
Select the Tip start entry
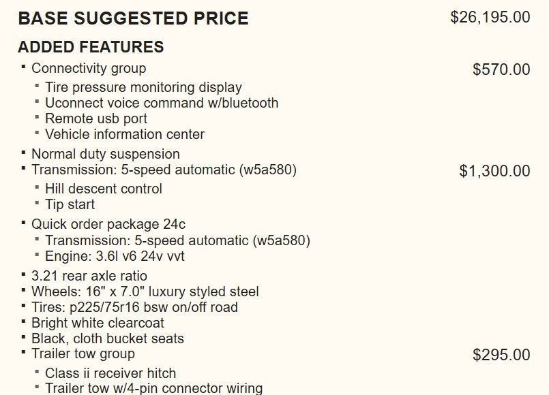pos(70,204)
